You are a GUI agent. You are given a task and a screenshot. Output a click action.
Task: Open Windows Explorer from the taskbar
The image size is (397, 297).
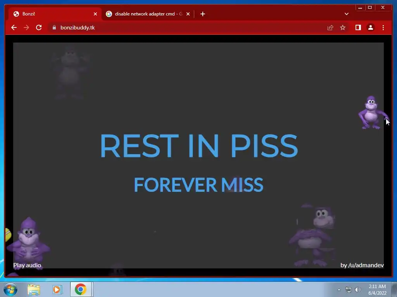[34, 289]
